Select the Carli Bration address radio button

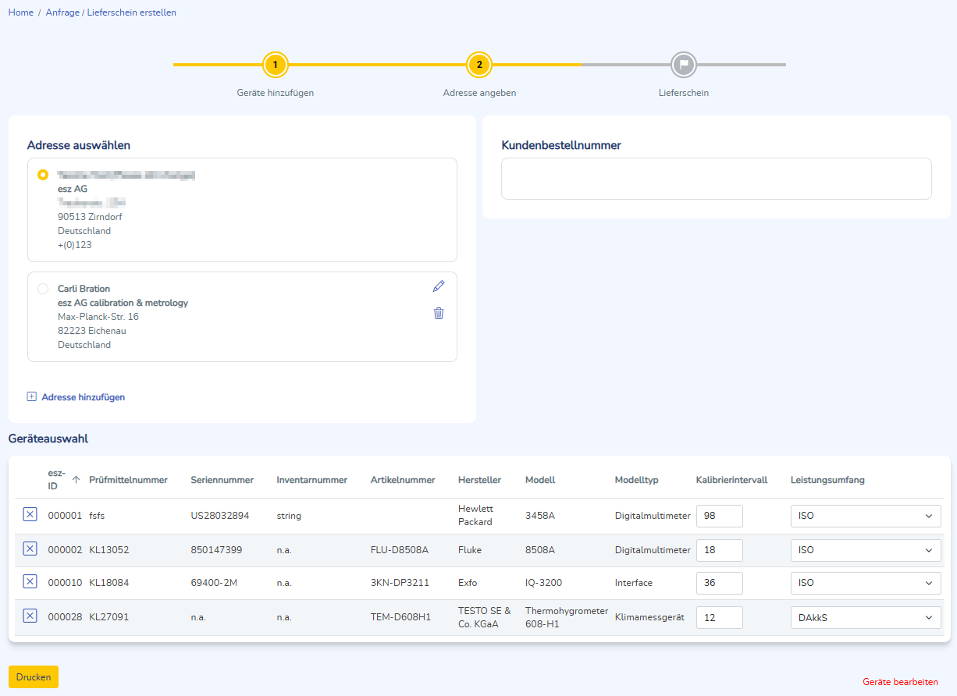(x=43, y=289)
